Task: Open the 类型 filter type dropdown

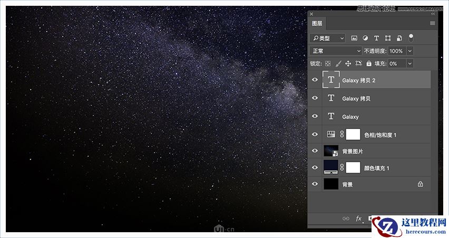Action: click(328, 38)
